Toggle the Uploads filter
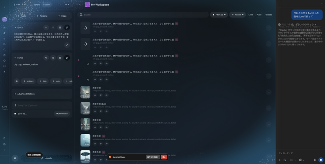This screenshot has width=325, height=164. 268,15
